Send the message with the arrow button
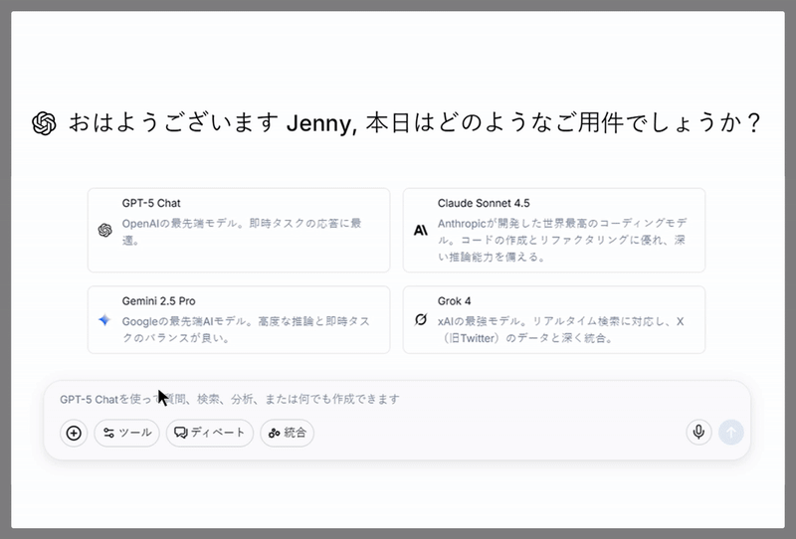This screenshot has height=539, width=796. [x=731, y=433]
